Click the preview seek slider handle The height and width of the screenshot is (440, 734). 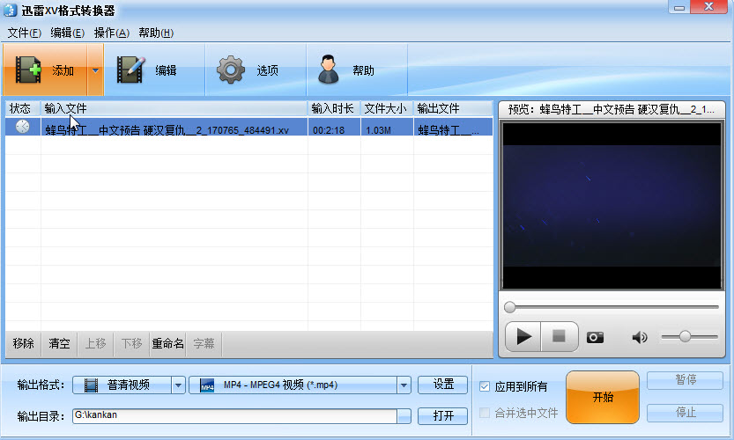pos(510,307)
